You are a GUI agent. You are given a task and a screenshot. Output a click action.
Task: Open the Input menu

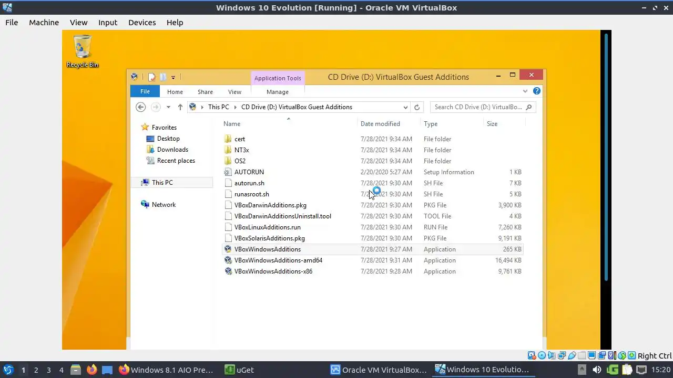tap(108, 23)
